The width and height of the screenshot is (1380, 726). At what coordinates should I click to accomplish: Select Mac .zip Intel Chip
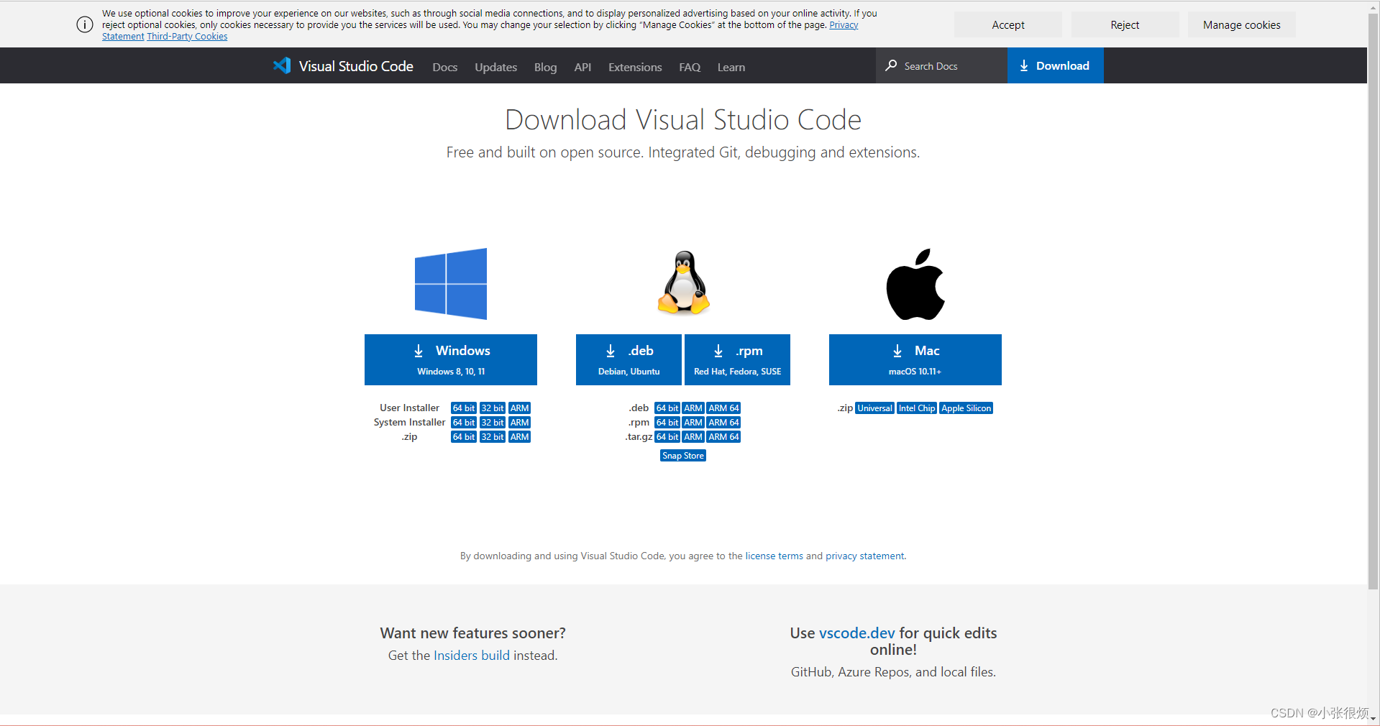click(917, 408)
